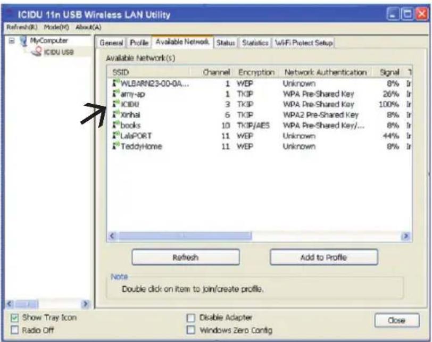This screenshot has height=342, width=432.
Task: Open the Statistics tab
Action: point(255,43)
